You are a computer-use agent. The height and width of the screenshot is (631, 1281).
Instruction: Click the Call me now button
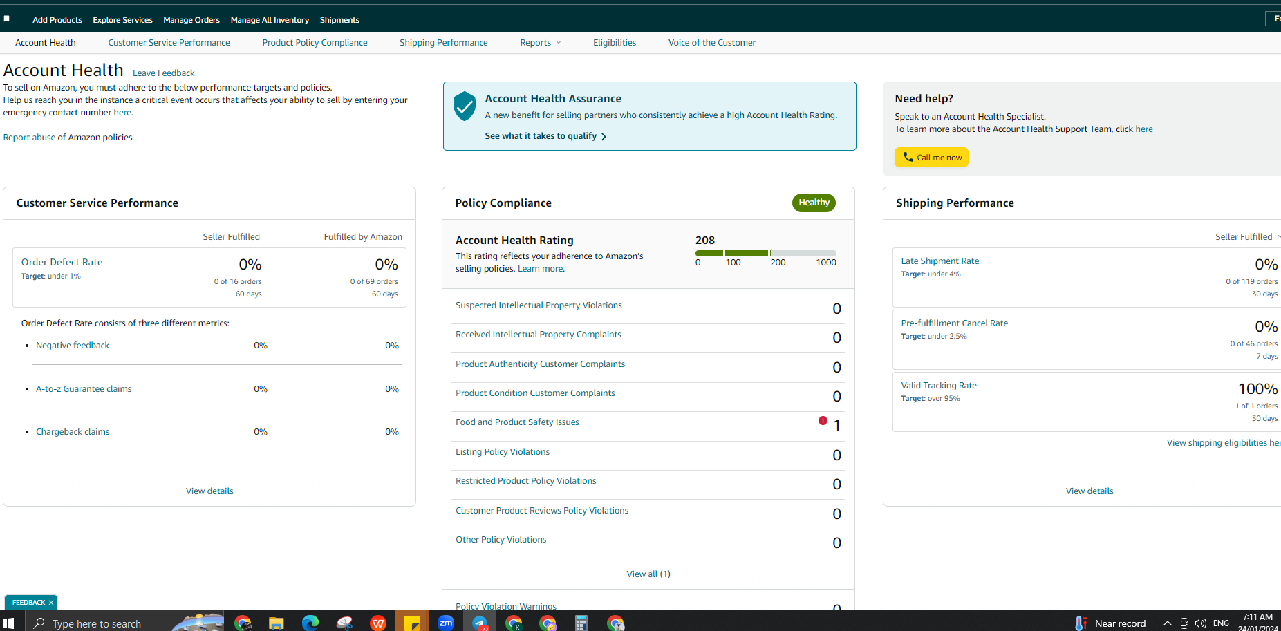(x=931, y=158)
